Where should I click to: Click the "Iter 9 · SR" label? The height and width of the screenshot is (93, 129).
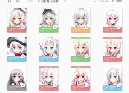12,60
